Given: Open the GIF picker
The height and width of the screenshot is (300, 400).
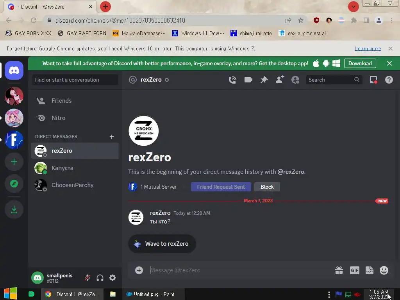Looking at the screenshot, I should pos(355,270).
